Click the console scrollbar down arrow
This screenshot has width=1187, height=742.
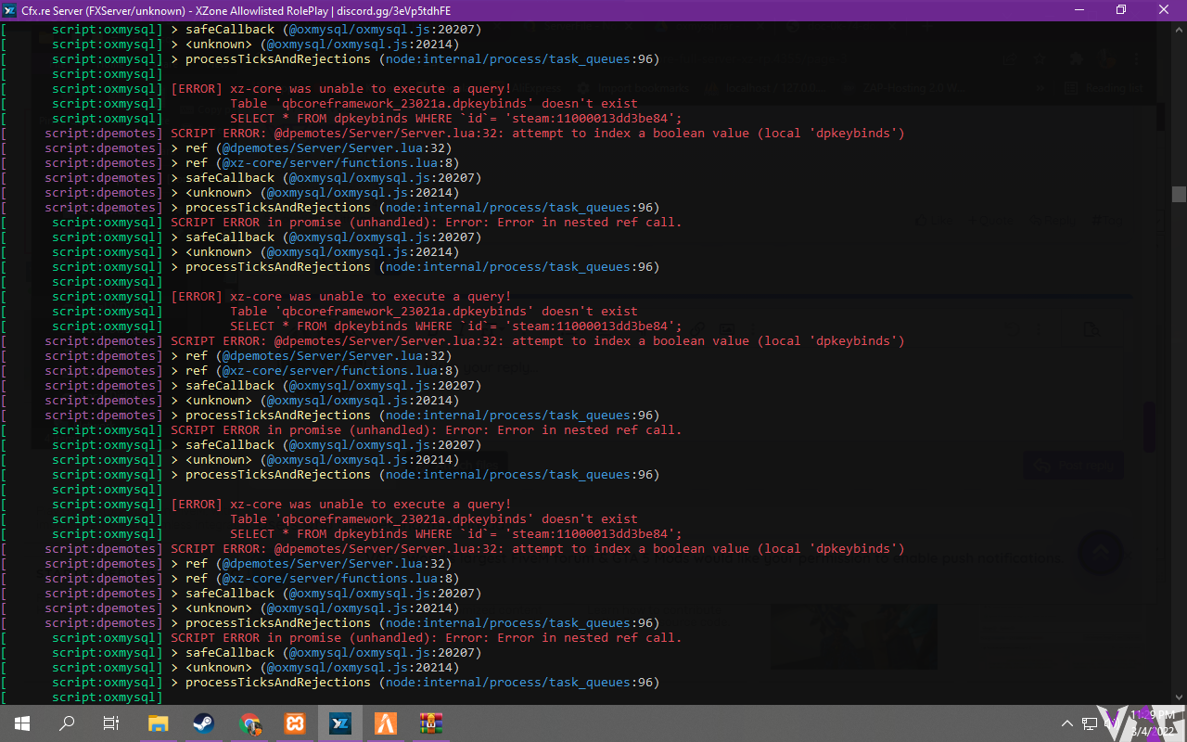click(x=1179, y=697)
